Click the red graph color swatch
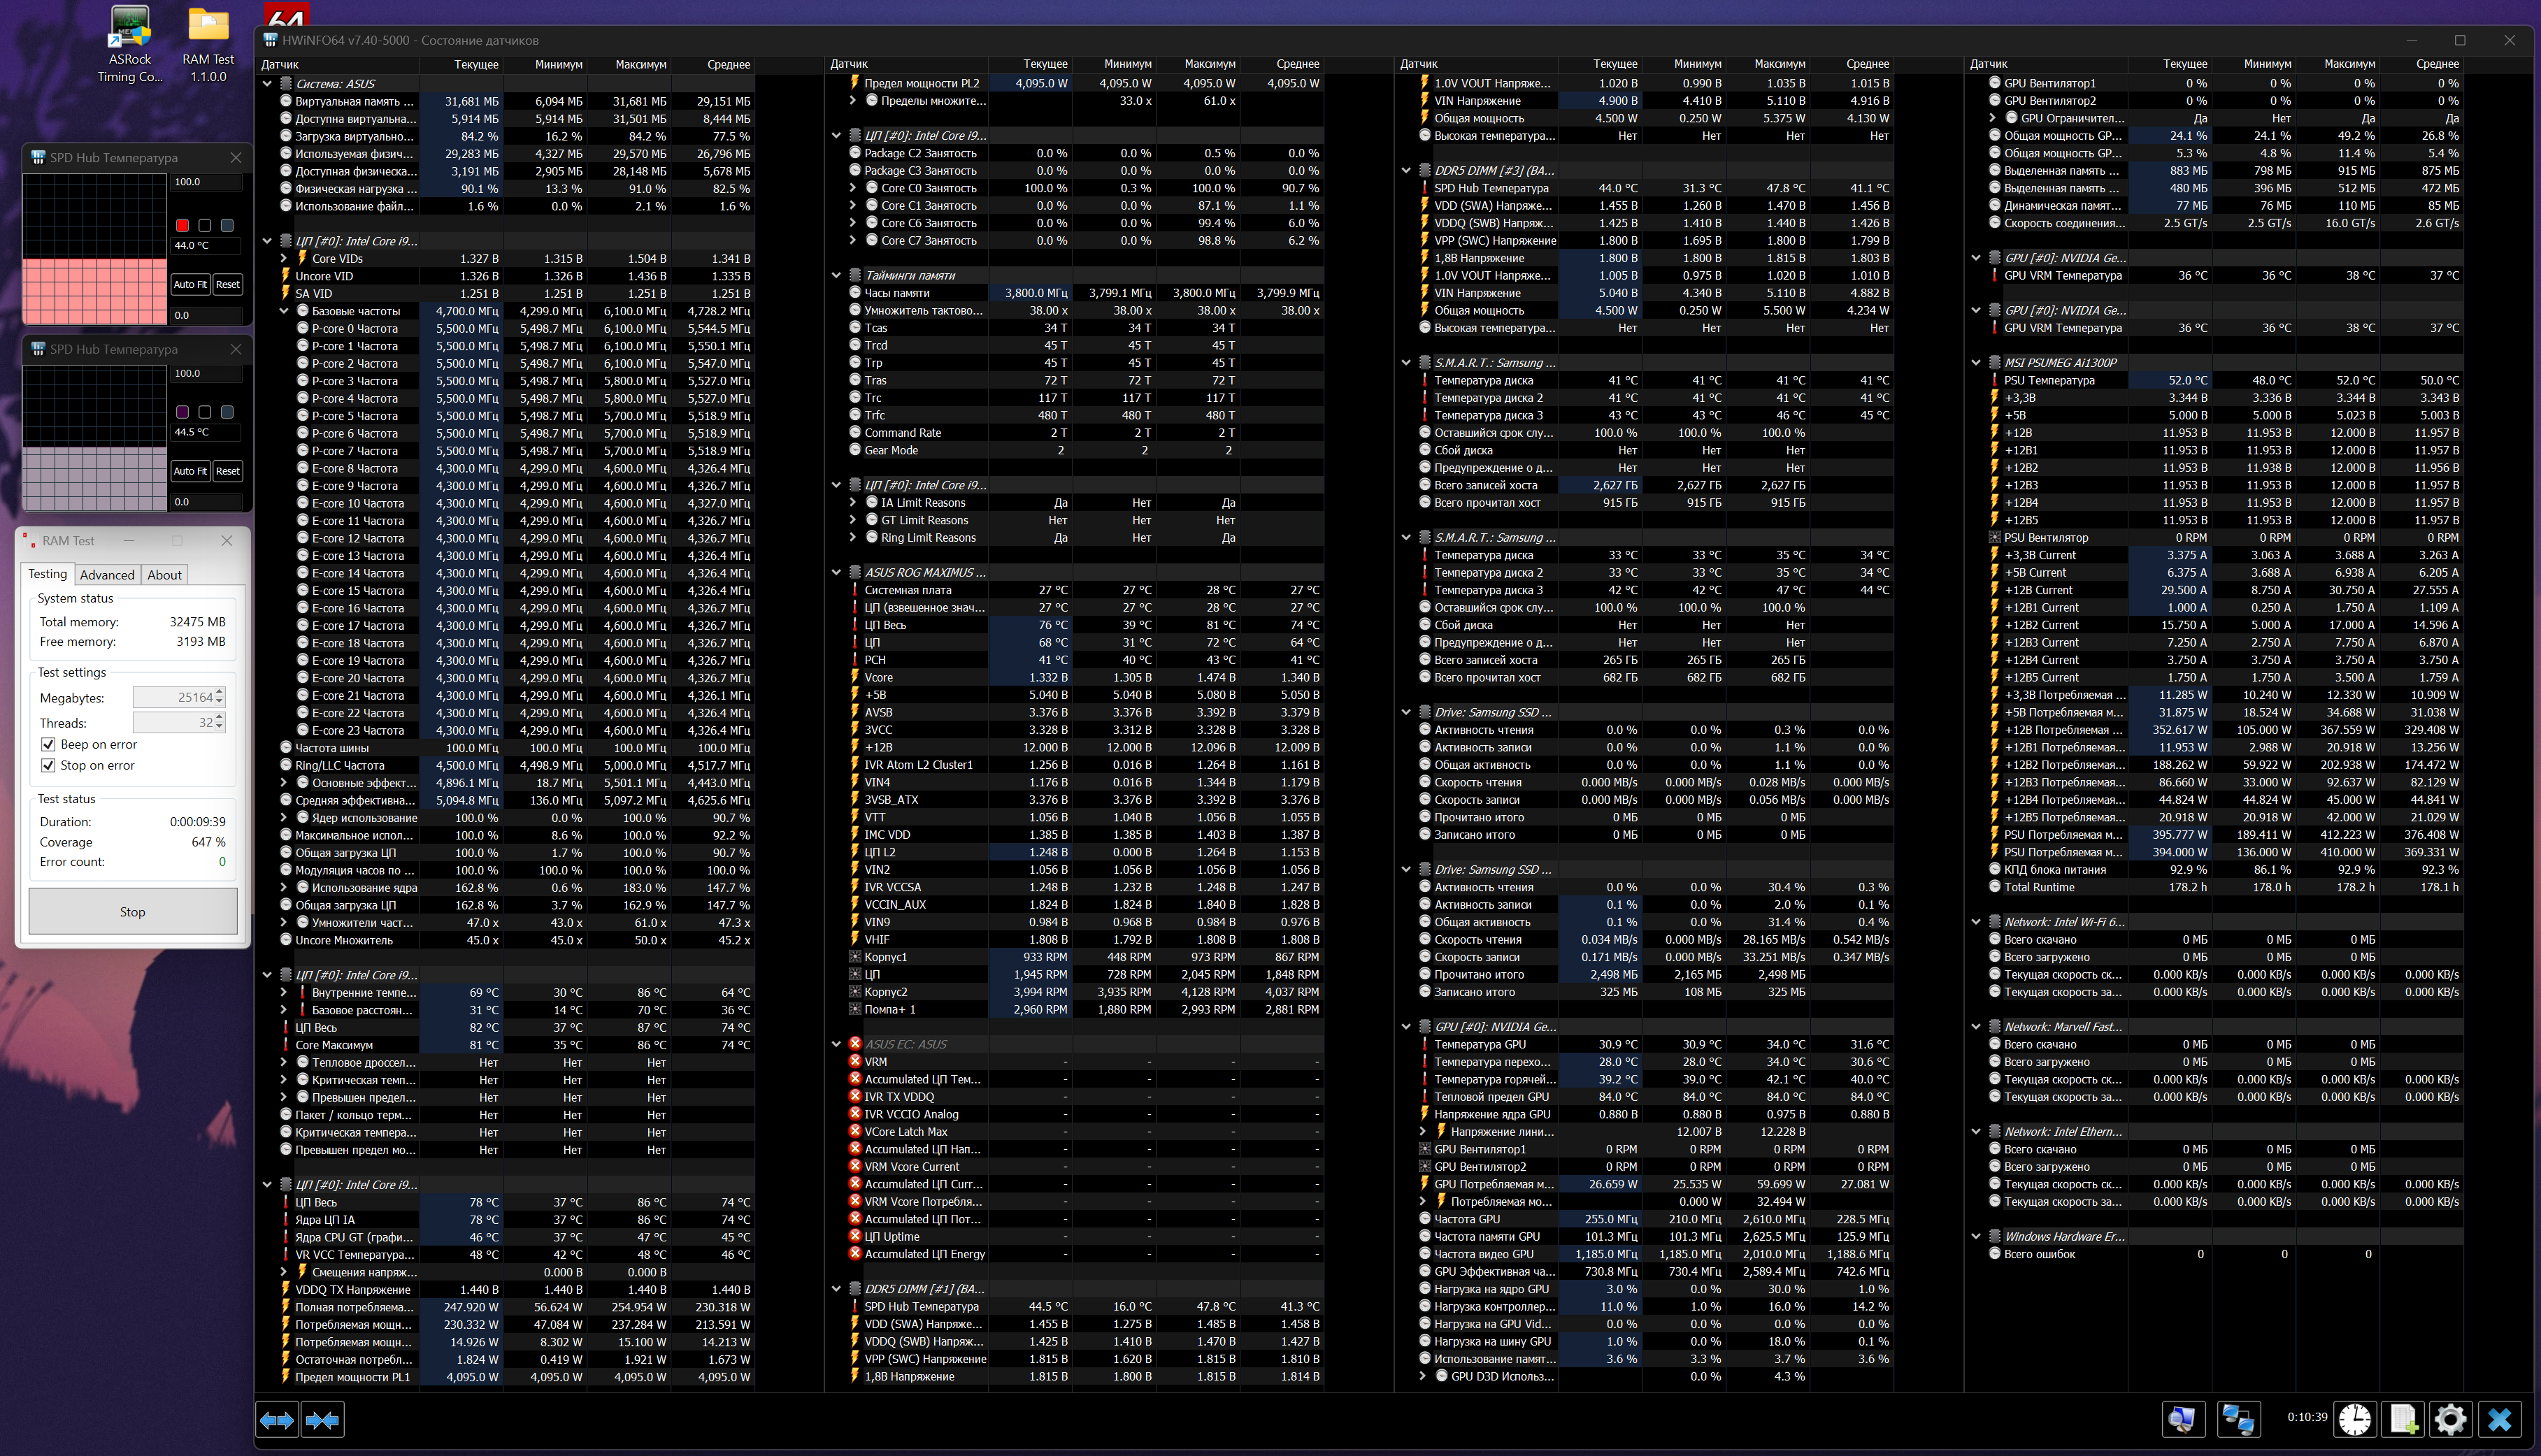 tap(182, 225)
